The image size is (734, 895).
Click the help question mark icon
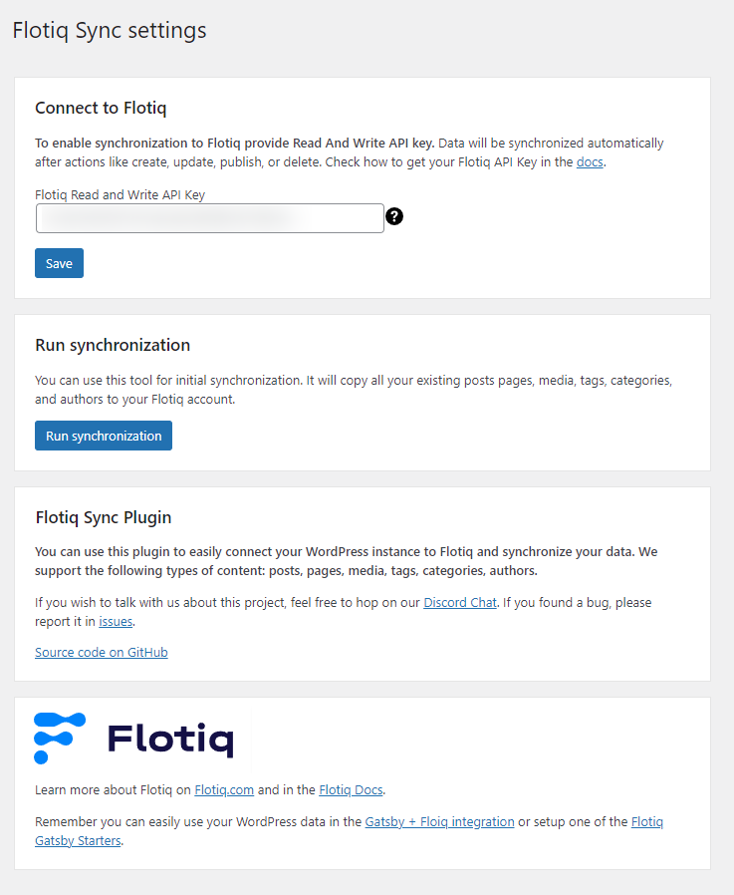click(394, 216)
